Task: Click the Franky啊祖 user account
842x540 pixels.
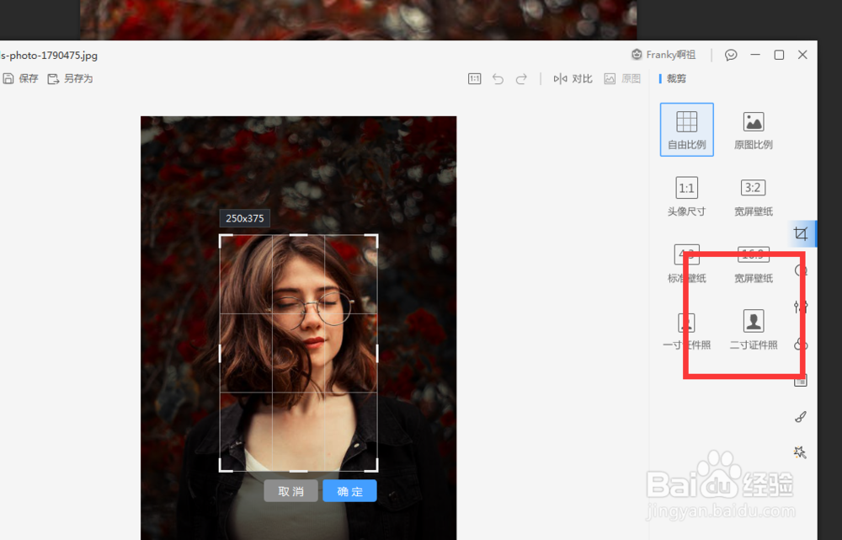Action: (663, 55)
